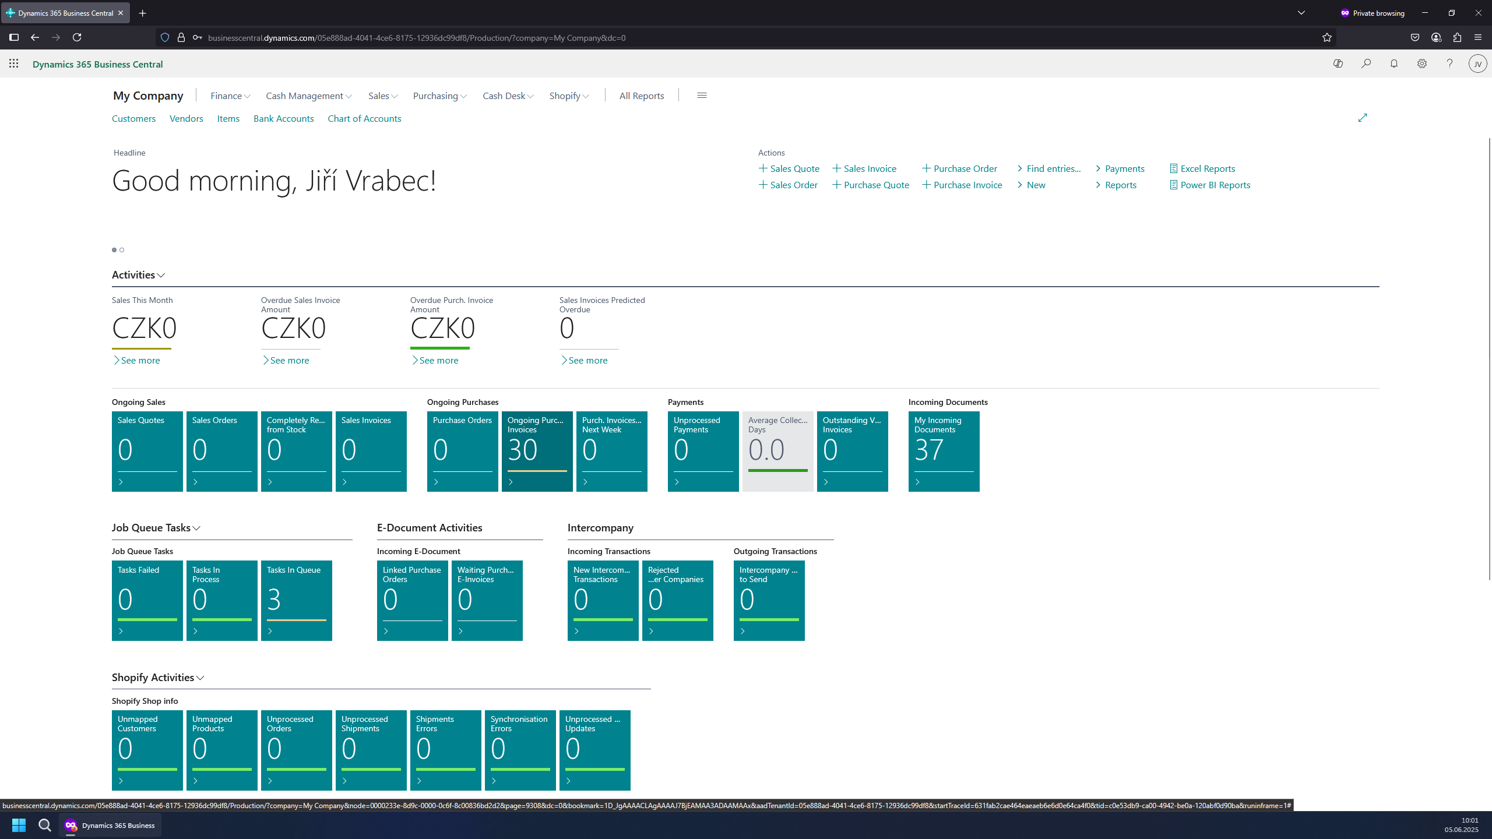The image size is (1492, 839).
Task: Expand the Cash Desk menu
Action: (x=508, y=96)
